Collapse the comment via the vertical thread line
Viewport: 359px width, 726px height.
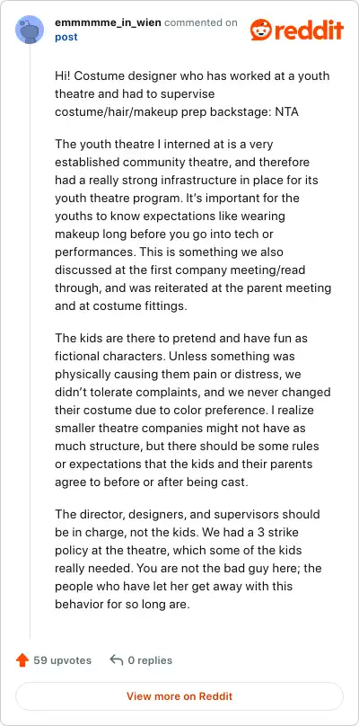pos(31,342)
